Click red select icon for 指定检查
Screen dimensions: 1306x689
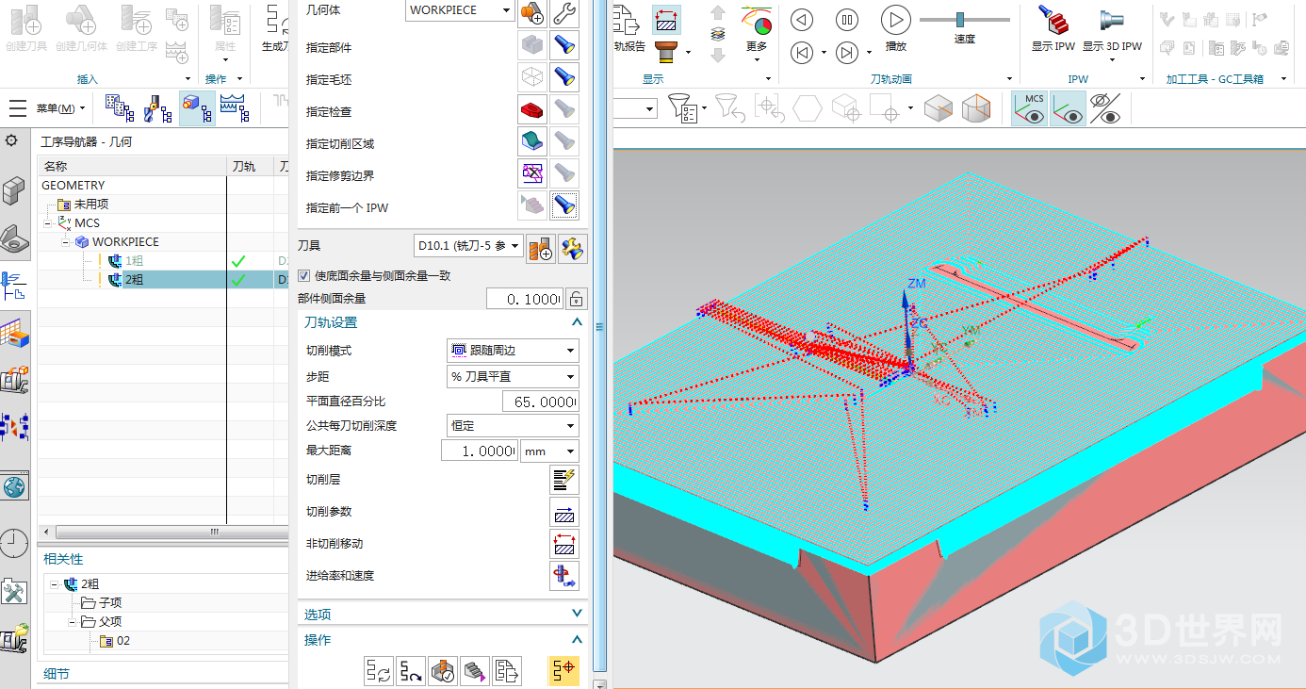[533, 109]
